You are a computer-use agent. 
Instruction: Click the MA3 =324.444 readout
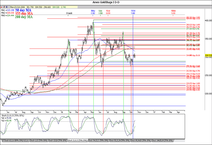[x=7, y=16]
